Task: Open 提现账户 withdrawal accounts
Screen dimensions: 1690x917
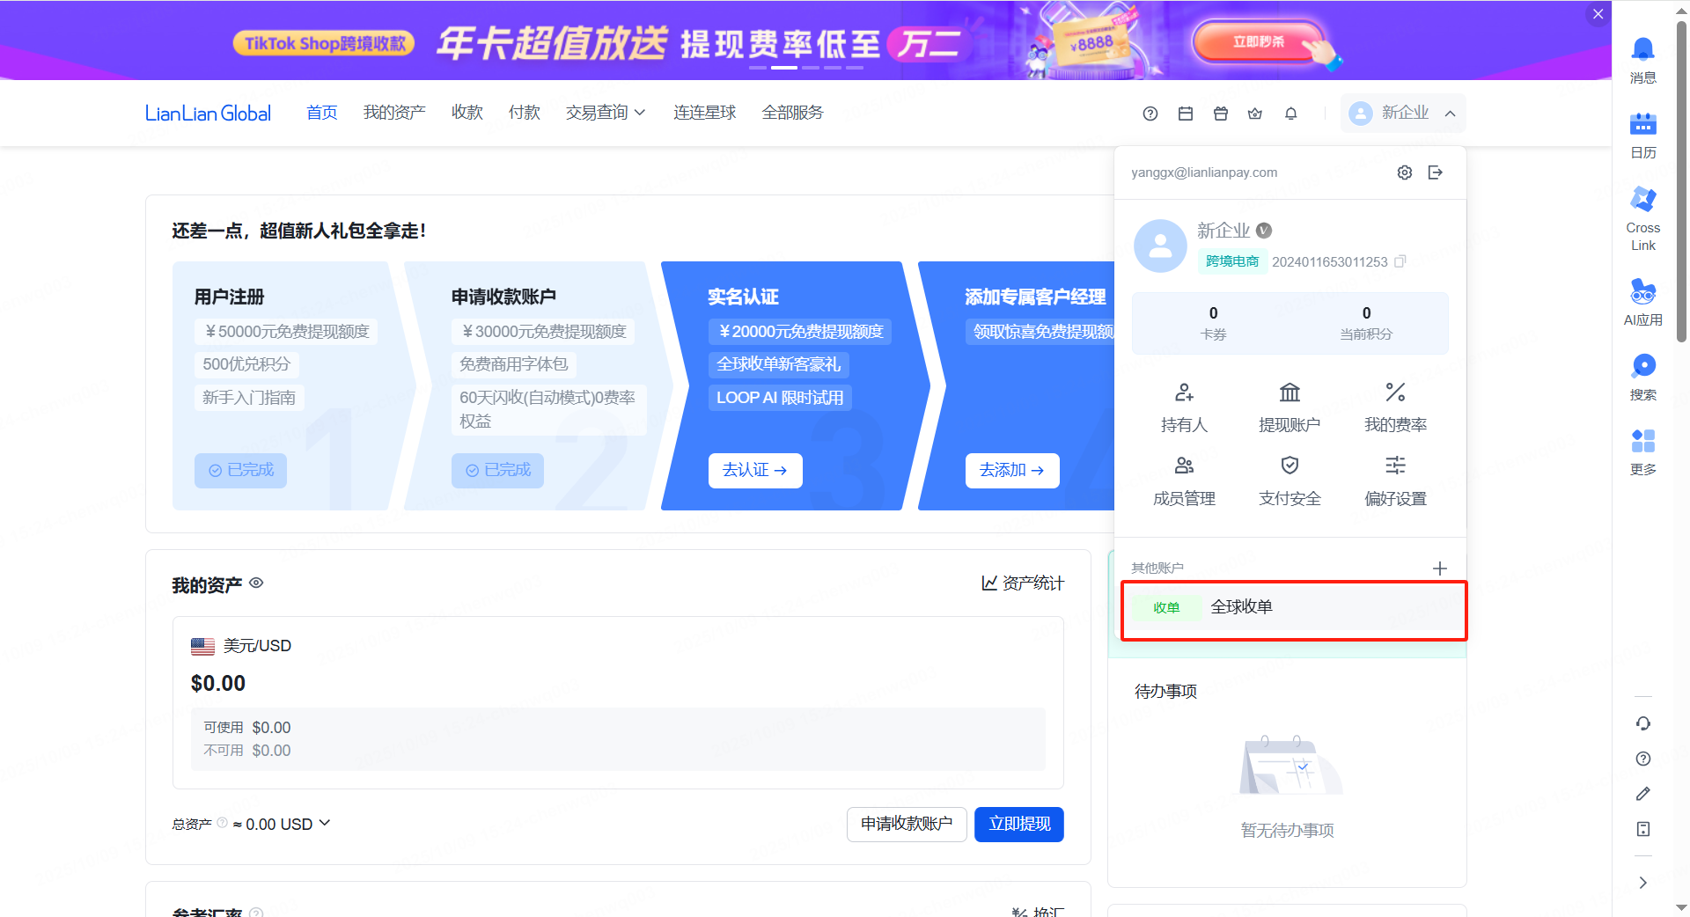Action: [1290, 407]
